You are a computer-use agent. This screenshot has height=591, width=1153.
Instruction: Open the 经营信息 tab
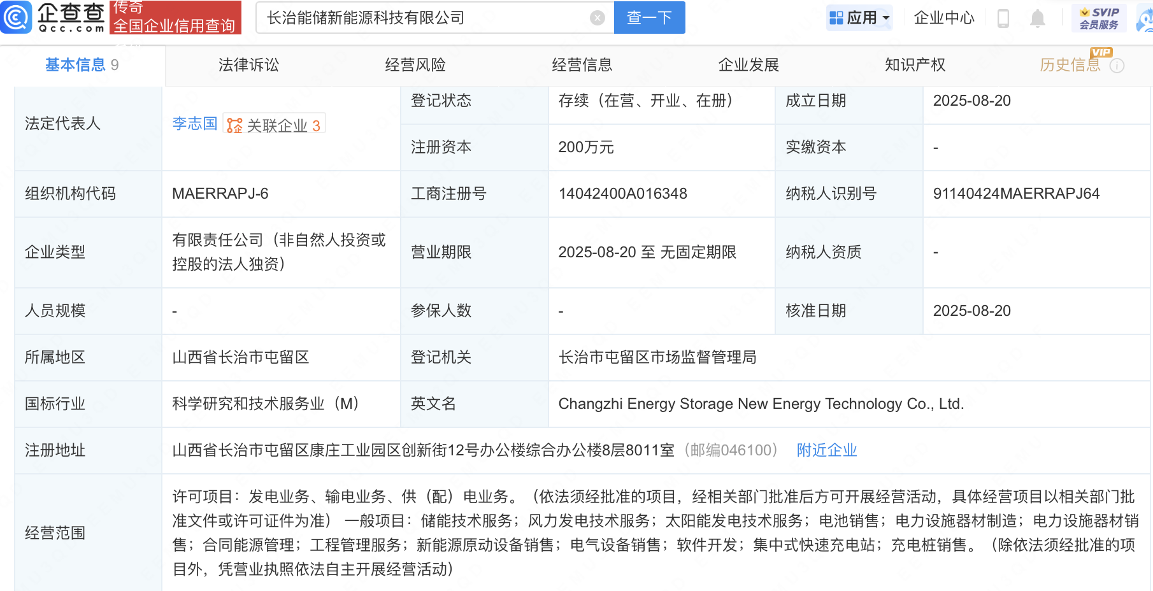tap(582, 65)
